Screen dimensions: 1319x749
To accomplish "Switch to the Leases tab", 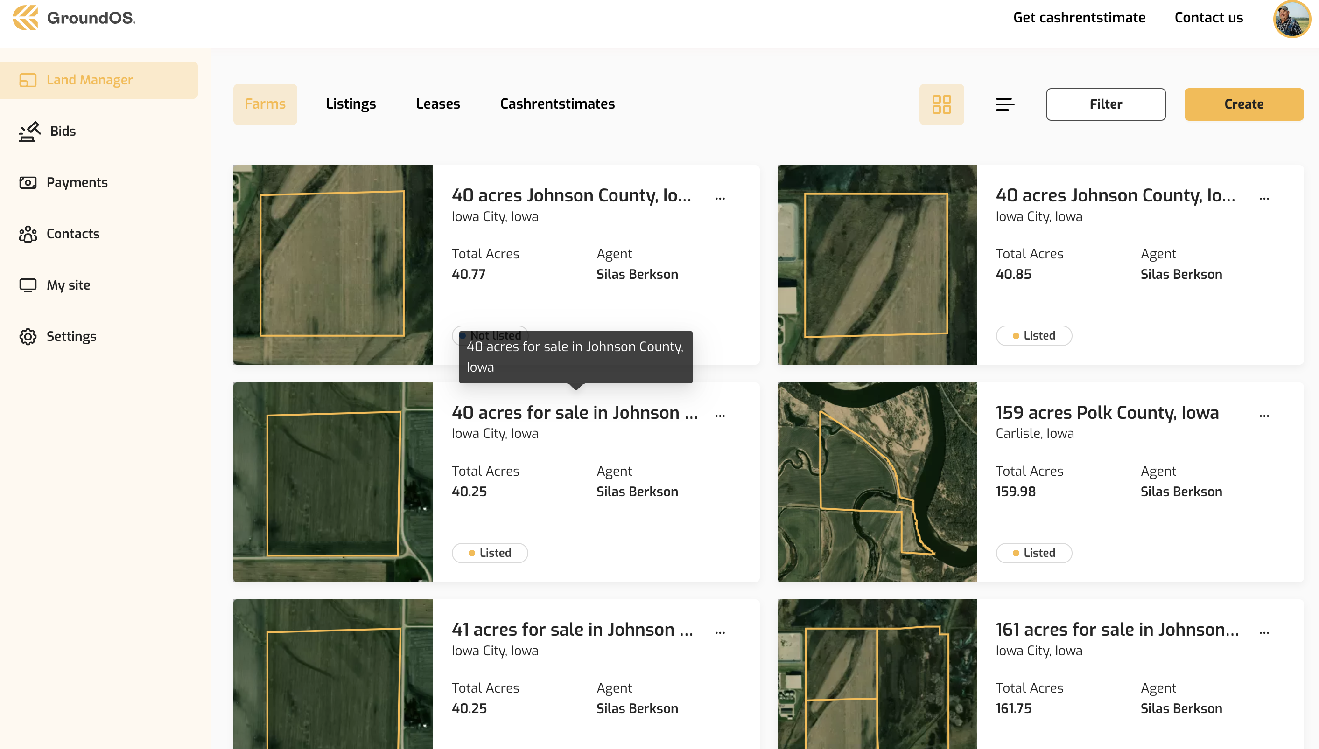I will [438, 104].
